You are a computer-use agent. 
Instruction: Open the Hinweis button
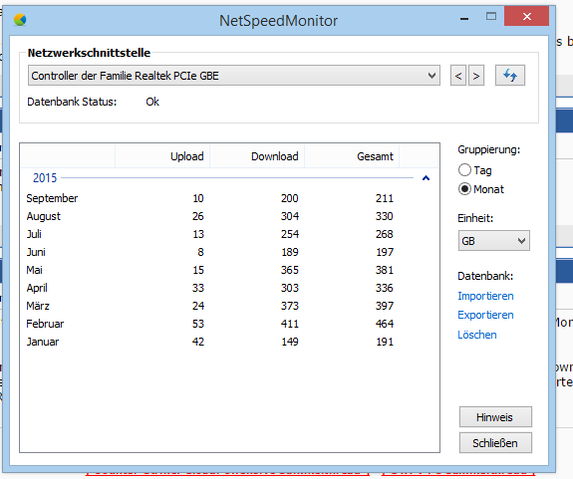pyautogui.click(x=495, y=417)
